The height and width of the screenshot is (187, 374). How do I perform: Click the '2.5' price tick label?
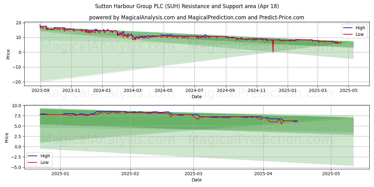[18, 137]
